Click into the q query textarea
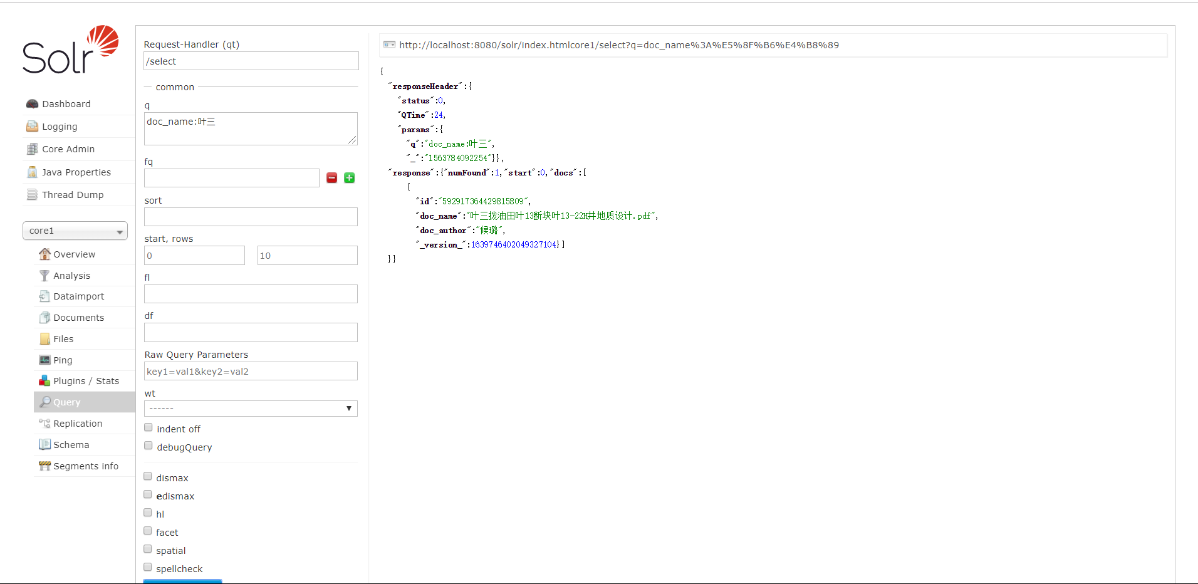Image resolution: width=1198 pixels, height=584 pixels. pos(251,128)
